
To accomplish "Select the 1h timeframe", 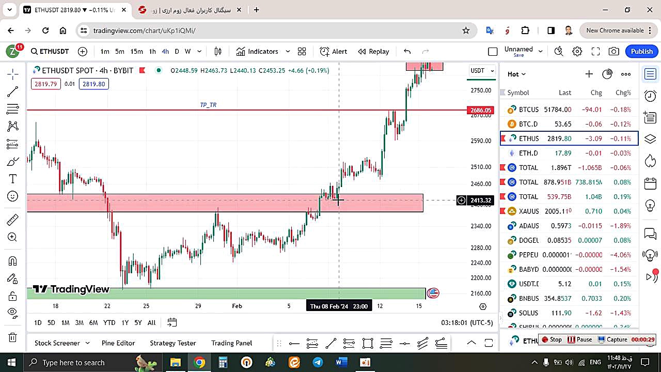I will coord(152,51).
